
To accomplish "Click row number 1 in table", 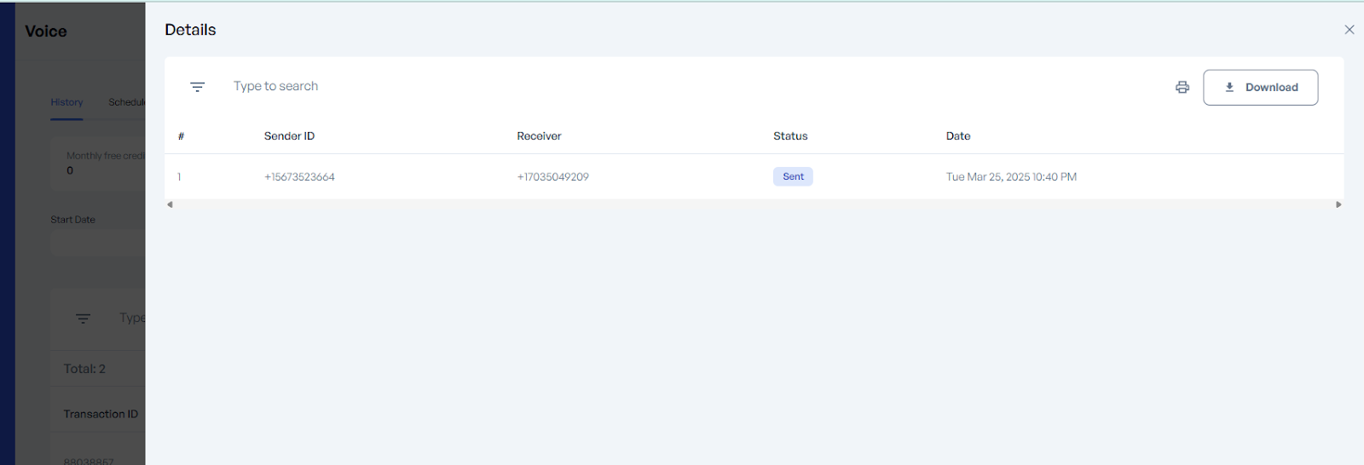I will click(x=179, y=177).
